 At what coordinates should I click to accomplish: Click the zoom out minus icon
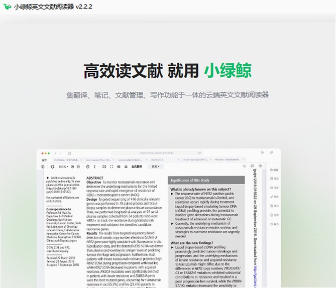tap(78, 167)
